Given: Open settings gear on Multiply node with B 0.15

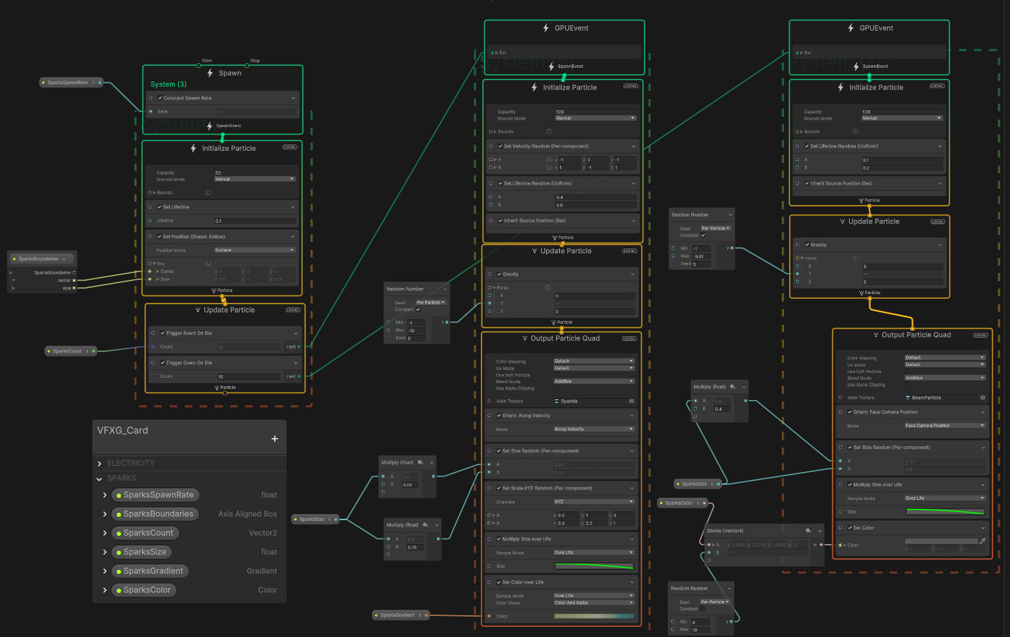Looking at the screenshot, I should click(x=426, y=525).
